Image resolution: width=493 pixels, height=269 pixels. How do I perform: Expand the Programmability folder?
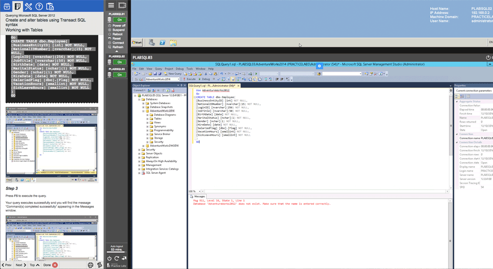pyautogui.click(x=147, y=130)
